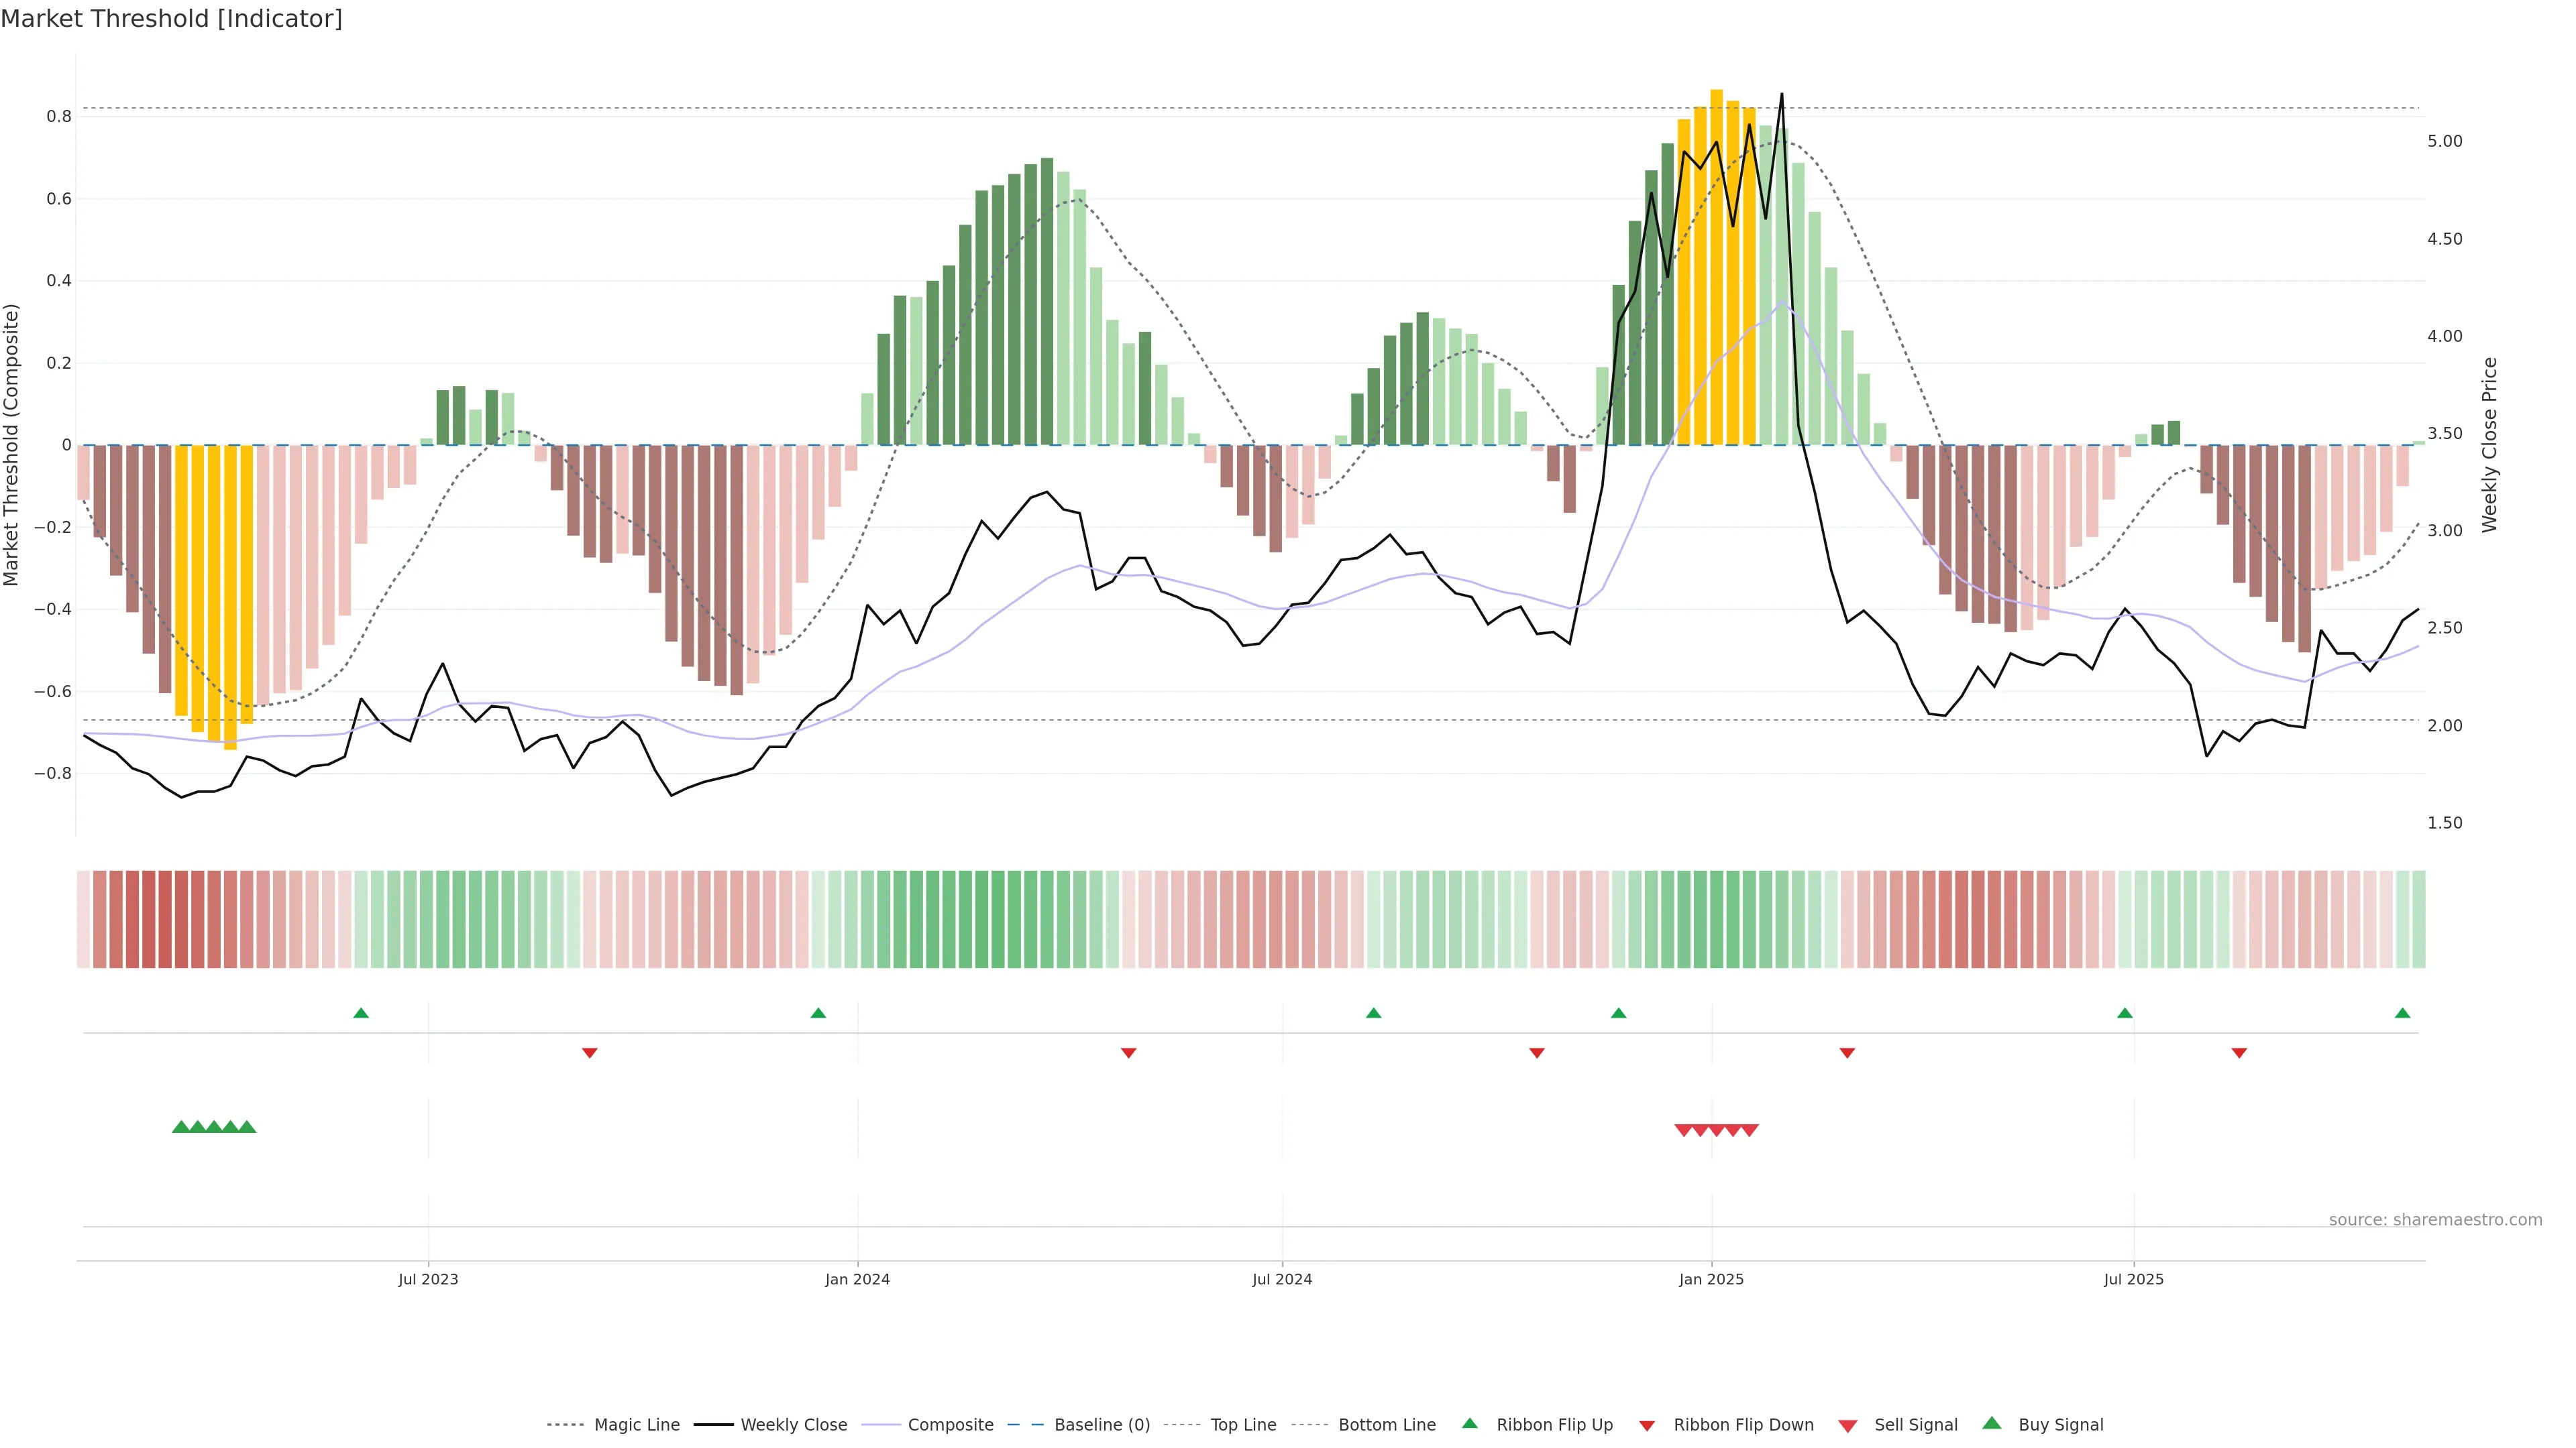
Task: Click the ribbon flip up marker near Jan 2024
Action: [818, 1014]
